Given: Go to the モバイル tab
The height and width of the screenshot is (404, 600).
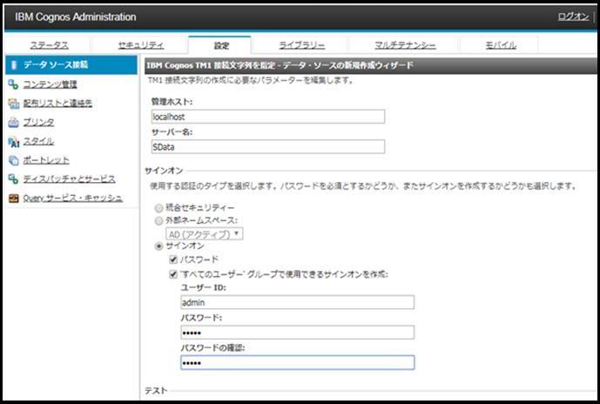Looking at the screenshot, I should pyautogui.click(x=501, y=45).
